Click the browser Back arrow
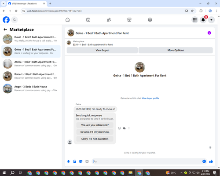The height and width of the screenshot is (176, 220). point(4,11)
